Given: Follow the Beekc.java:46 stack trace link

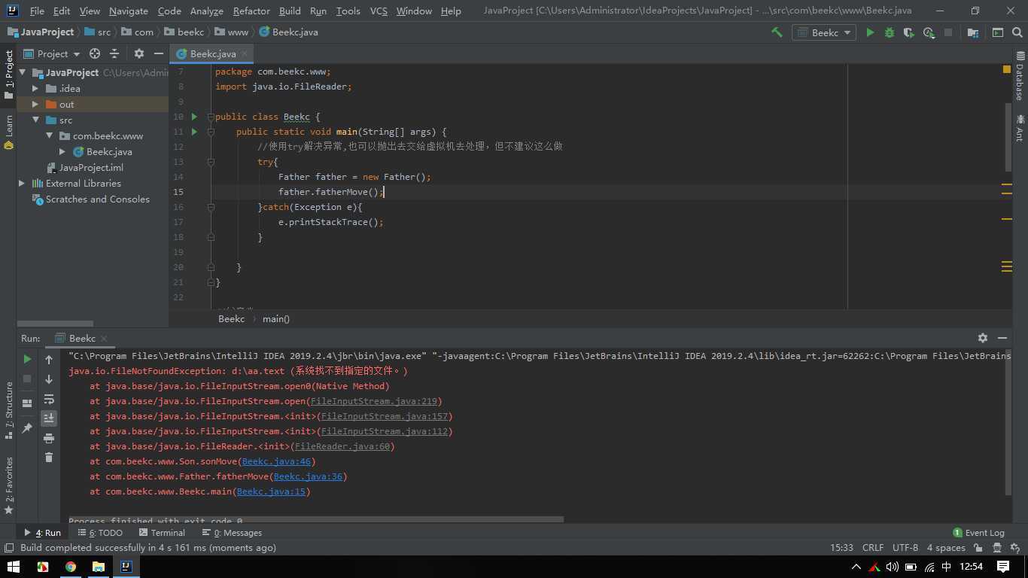Looking at the screenshot, I should (276, 461).
